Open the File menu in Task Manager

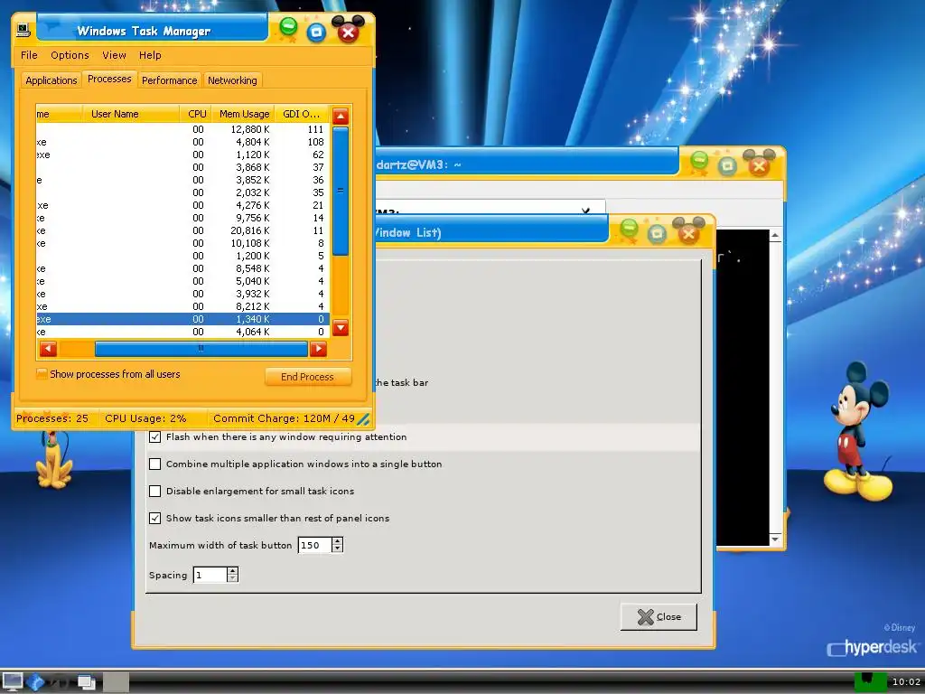[x=29, y=55]
